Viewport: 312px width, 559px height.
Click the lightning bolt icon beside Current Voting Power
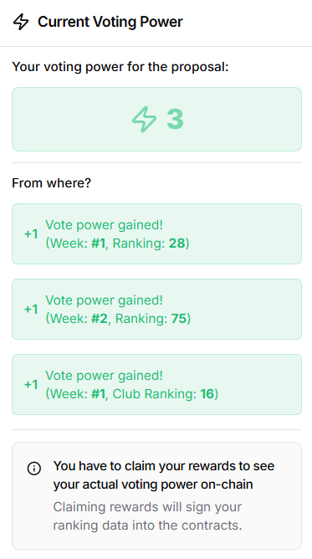pos(21,22)
